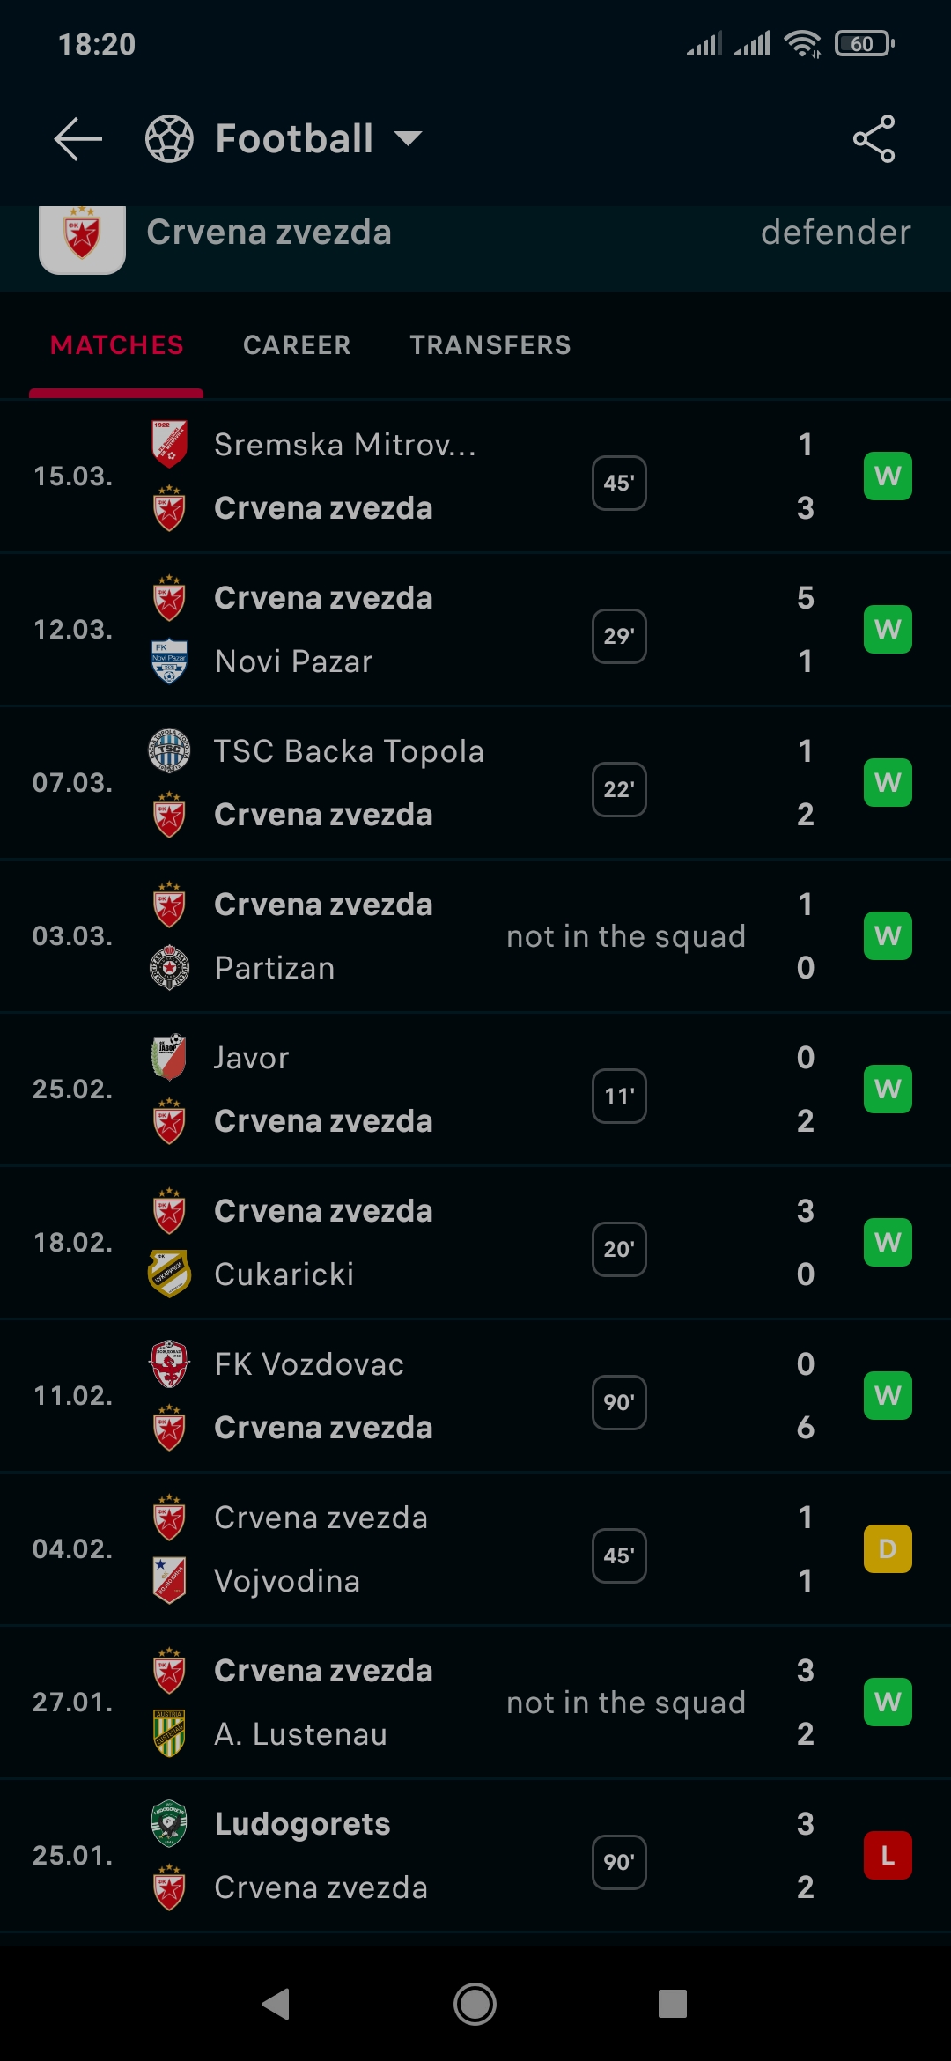This screenshot has width=951, height=2061.
Task: Tap the loss badge for Ludogorets match
Action: click(x=888, y=1856)
